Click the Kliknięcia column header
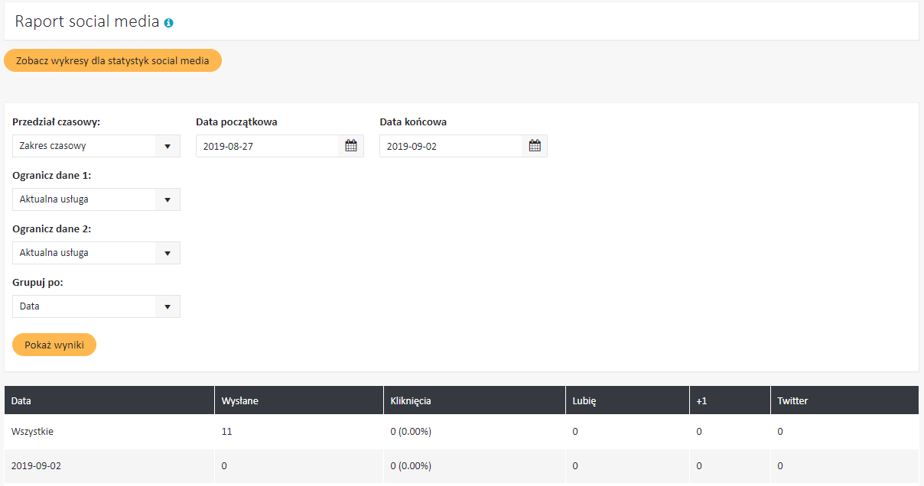The width and height of the screenshot is (924, 486). [x=412, y=400]
